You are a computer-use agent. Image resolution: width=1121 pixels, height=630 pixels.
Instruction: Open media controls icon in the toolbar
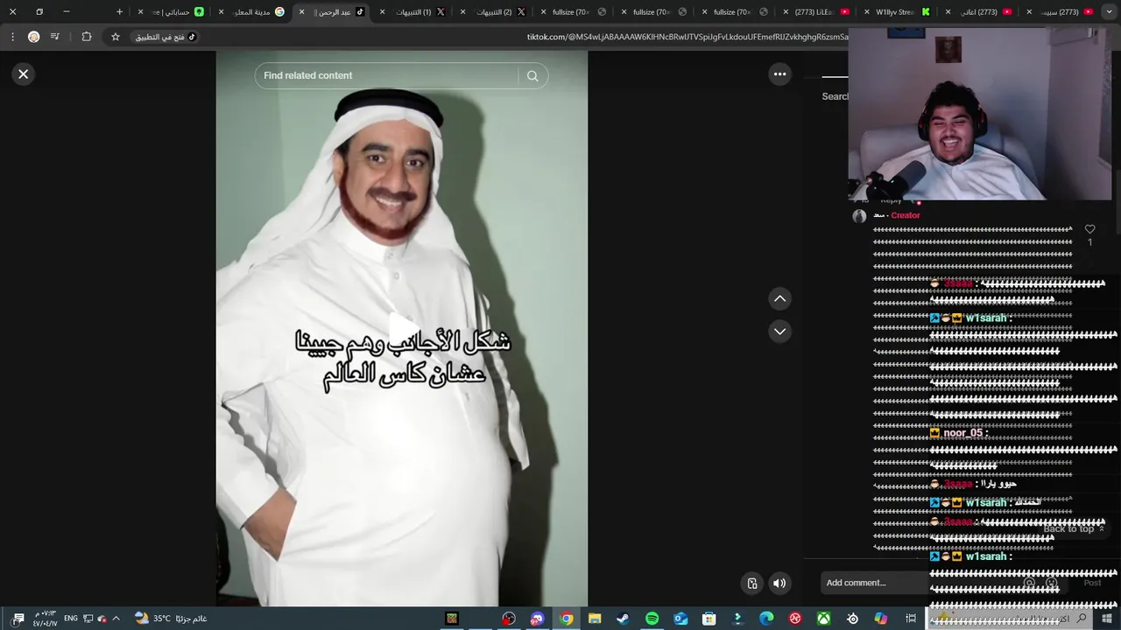tap(55, 37)
